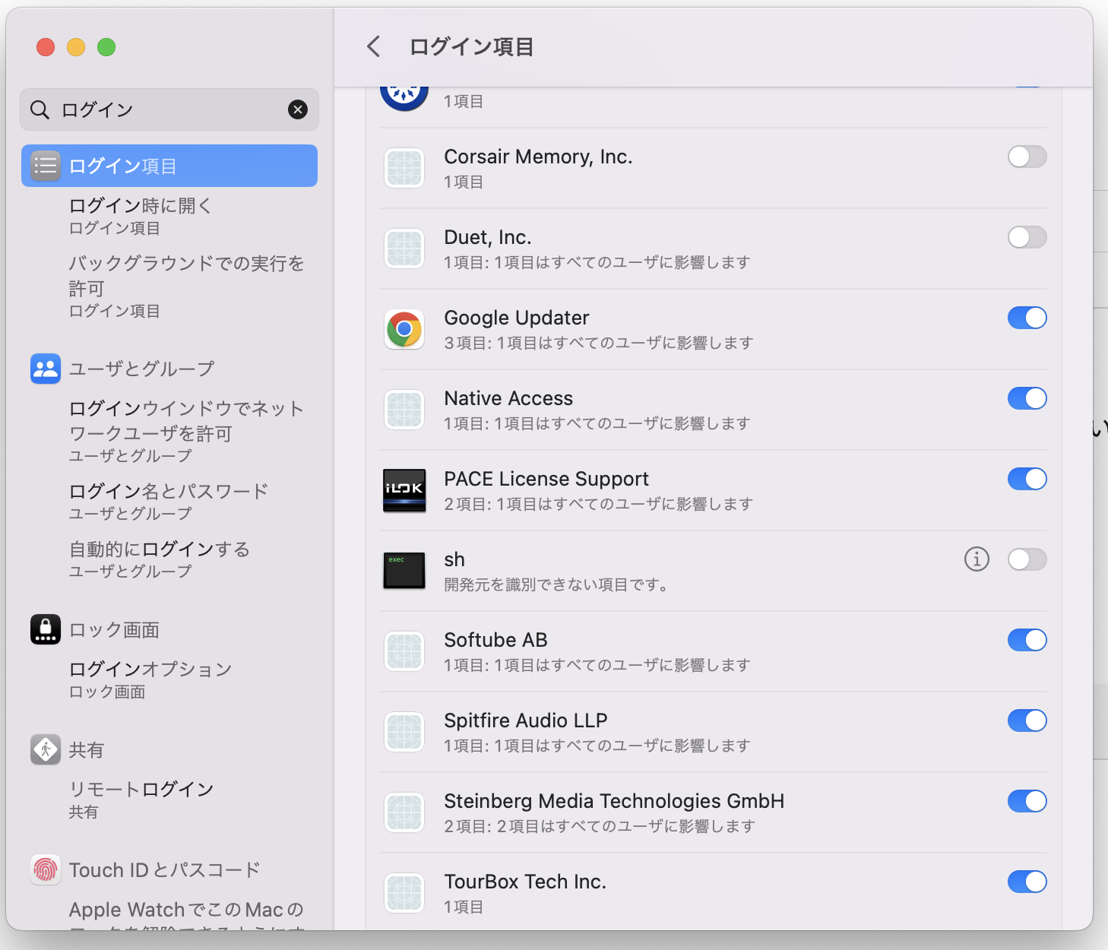1108x950 pixels.
Task: Turn on the Duet, Inc. switch
Action: point(1027,237)
